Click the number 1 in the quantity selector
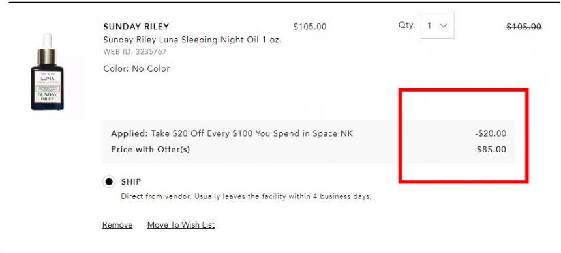The image size is (561, 253). click(x=429, y=26)
